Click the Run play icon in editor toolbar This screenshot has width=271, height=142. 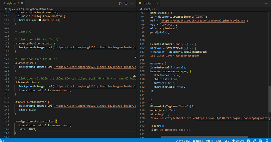coord(120,3)
